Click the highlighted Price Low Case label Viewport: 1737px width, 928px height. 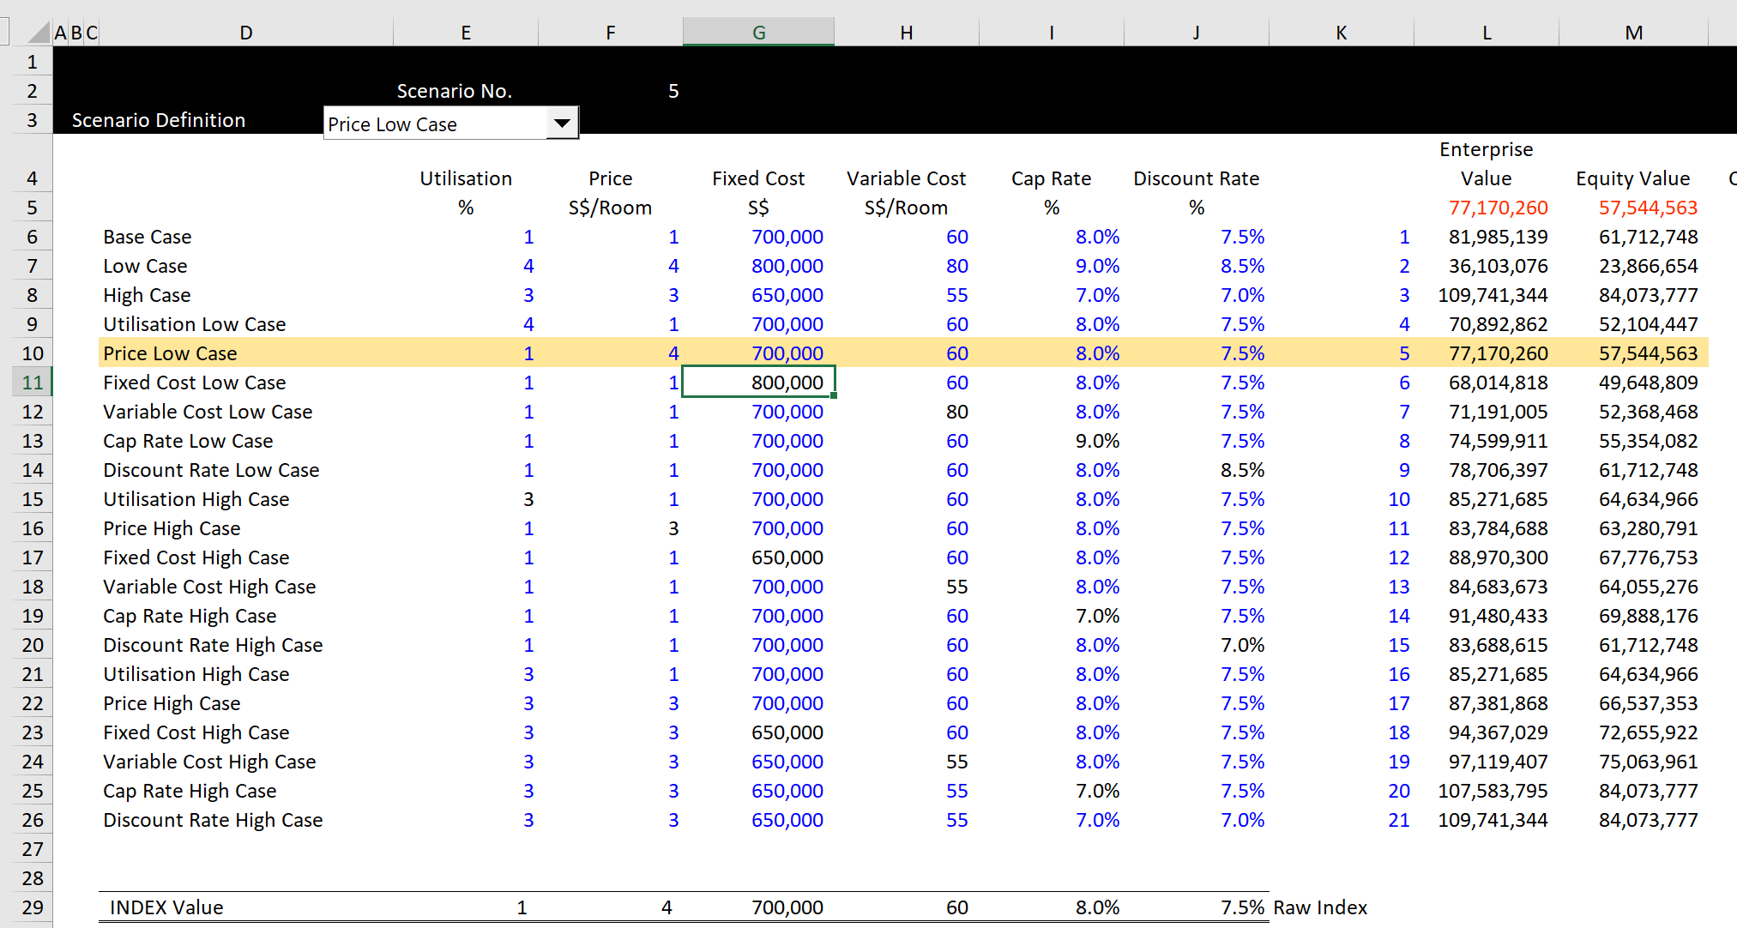[171, 353]
